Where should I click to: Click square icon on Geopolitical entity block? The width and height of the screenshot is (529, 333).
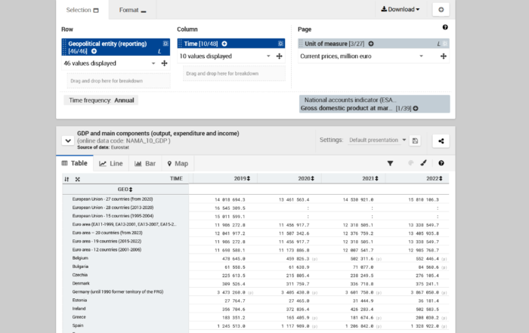[166, 44]
